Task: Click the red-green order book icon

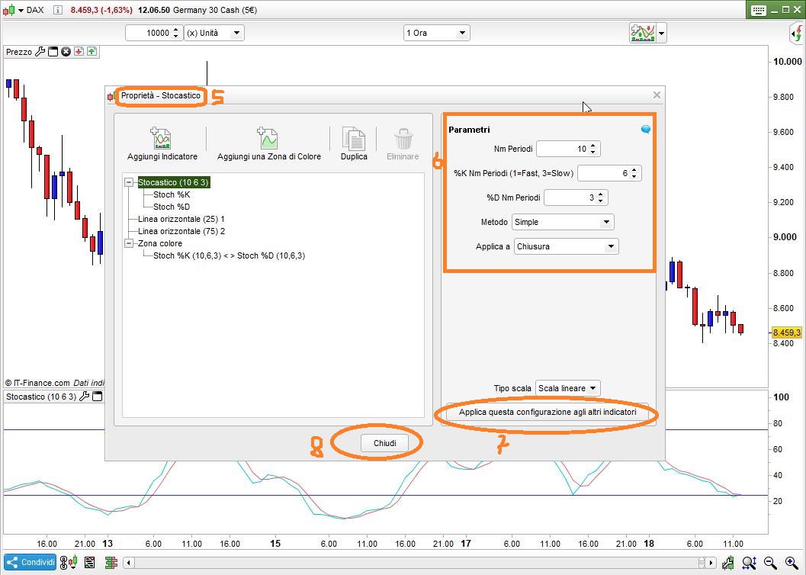Action: click(111, 563)
